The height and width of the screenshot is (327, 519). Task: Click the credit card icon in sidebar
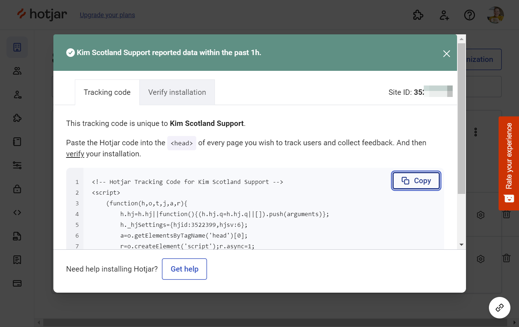(17, 283)
